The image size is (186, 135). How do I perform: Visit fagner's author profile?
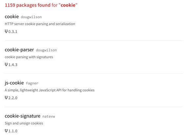tap(32, 83)
